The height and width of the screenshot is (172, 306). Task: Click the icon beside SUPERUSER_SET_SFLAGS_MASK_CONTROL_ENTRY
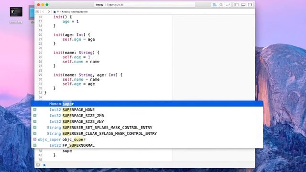(x=35, y=128)
